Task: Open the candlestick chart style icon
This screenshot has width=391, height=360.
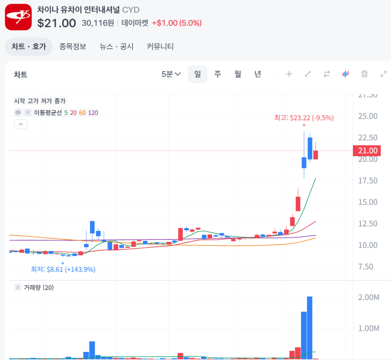Action: [x=345, y=74]
